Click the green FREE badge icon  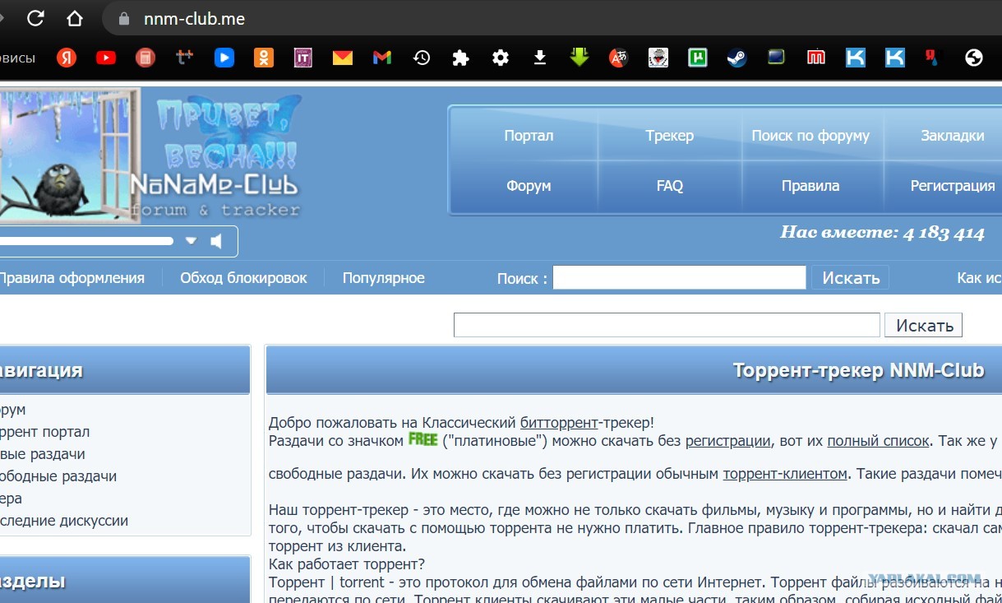423,439
